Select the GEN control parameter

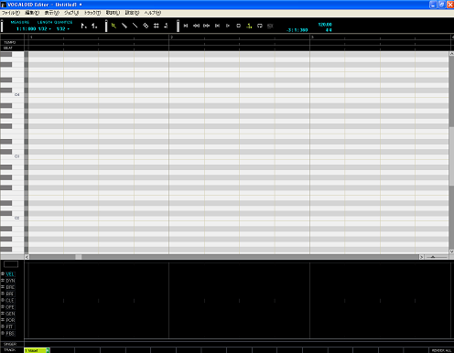(10, 314)
